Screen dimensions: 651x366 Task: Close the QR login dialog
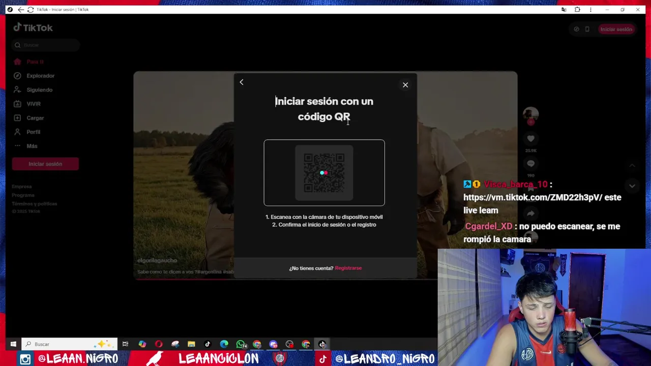pos(405,85)
